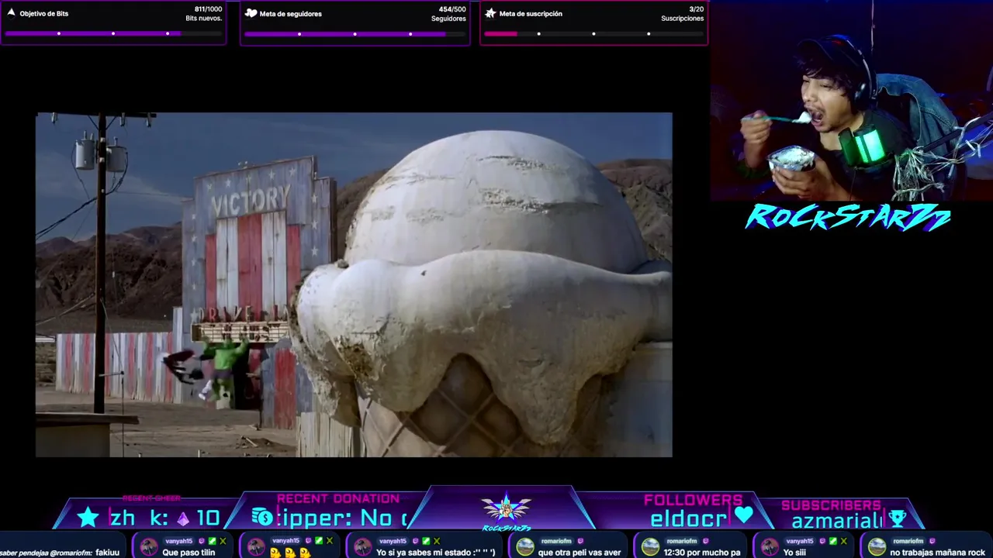The height and width of the screenshot is (558, 993).
Task: Click the 'Meta de suscripción' label
Action: pos(531,14)
